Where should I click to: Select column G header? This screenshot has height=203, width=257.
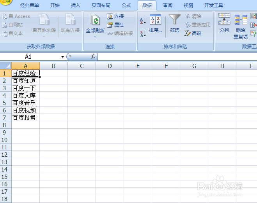pyautogui.click(x=194, y=66)
